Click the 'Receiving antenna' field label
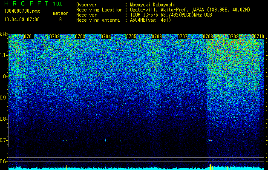This screenshot has height=170, width=268. [98, 20]
